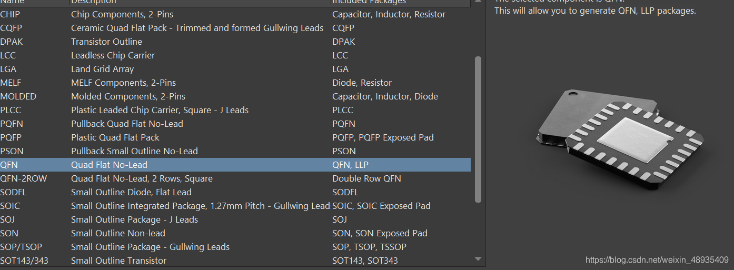734x270 pixels.
Task: Choose the DPAK Transistor Outline entry
Action: tap(106, 42)
